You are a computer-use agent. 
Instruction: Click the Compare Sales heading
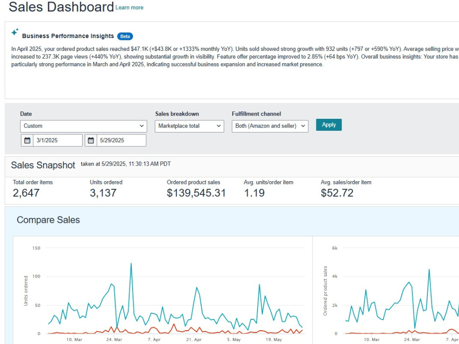tap(48, 220)
